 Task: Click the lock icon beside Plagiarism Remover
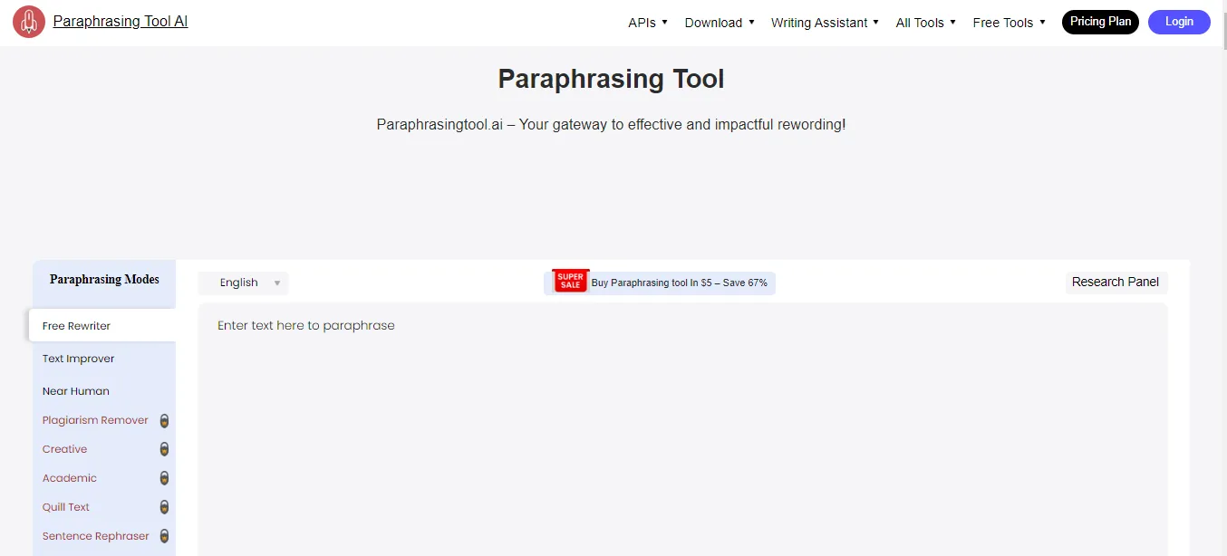click(164, 420)
